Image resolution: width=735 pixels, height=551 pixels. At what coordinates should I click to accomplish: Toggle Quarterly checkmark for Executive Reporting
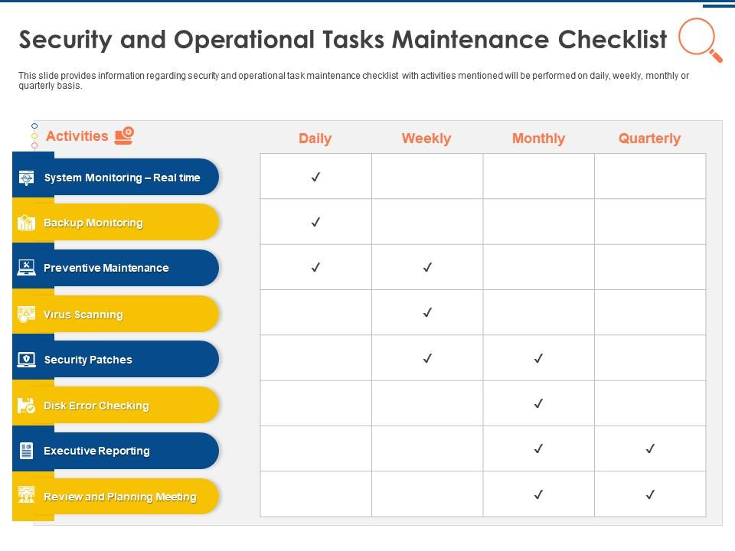649,448
